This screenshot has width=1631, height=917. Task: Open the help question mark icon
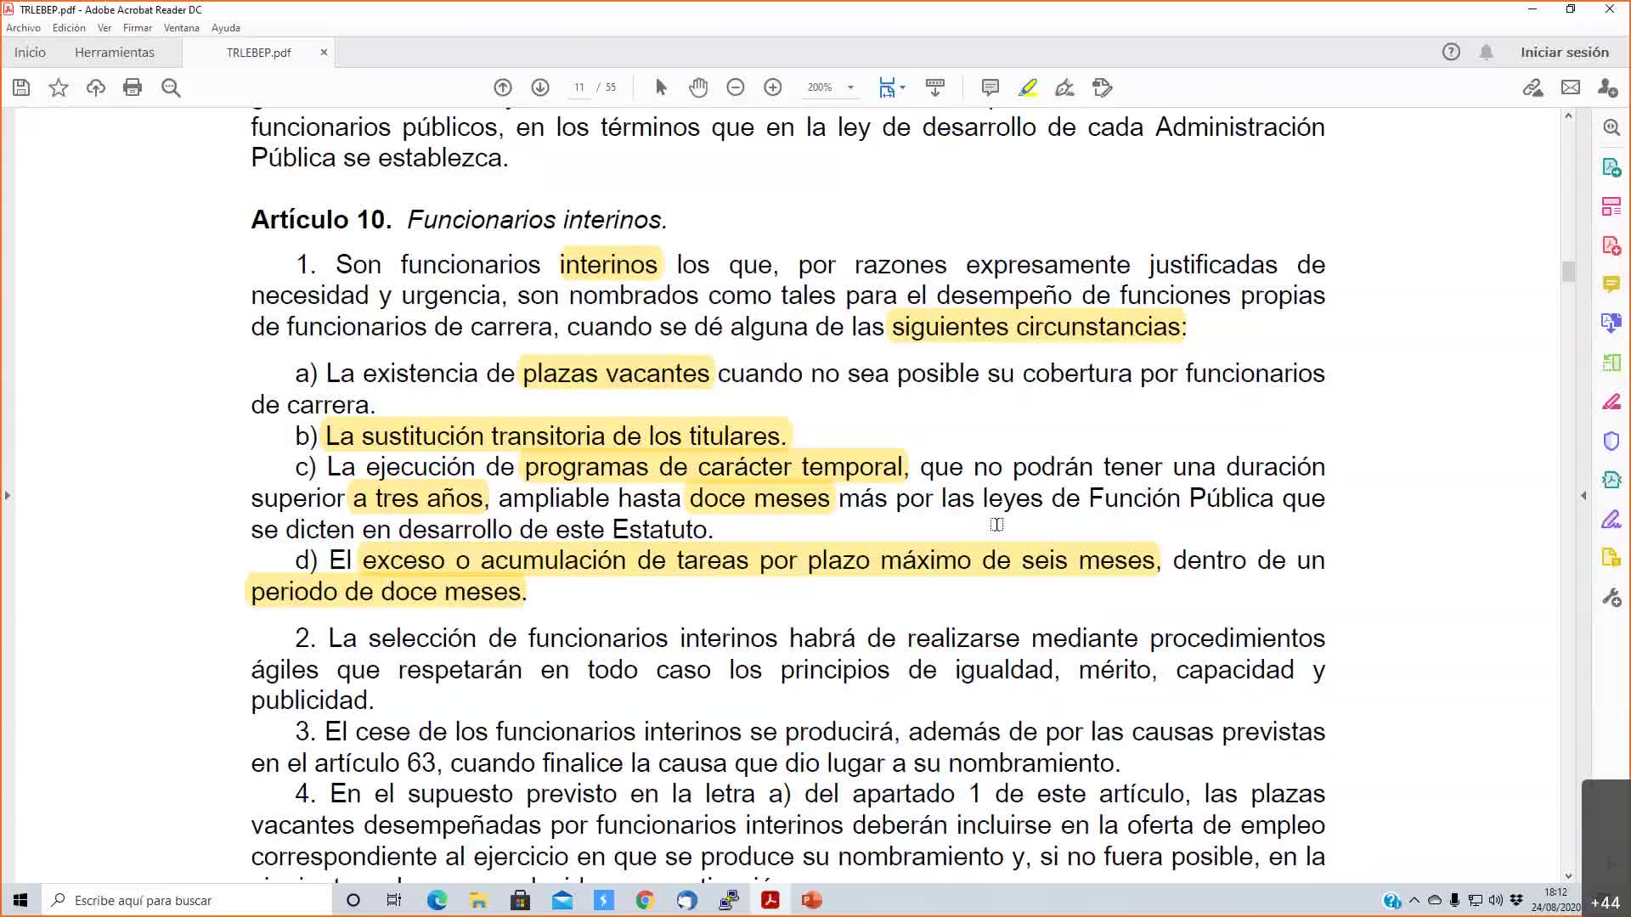coord(1451,52)
